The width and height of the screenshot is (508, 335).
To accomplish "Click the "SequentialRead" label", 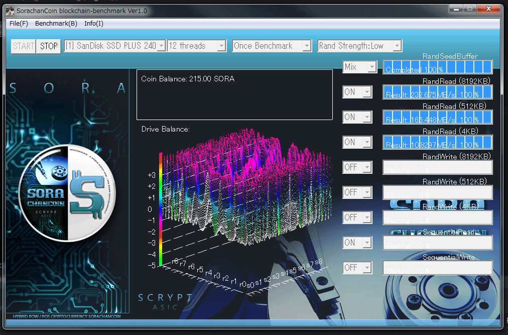I will click(x=449, y=232).
